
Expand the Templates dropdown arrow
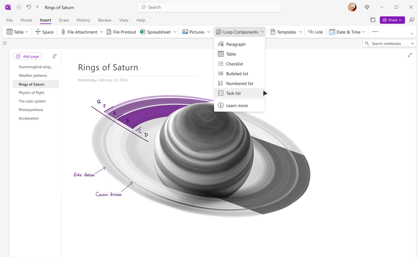[300, 32]
